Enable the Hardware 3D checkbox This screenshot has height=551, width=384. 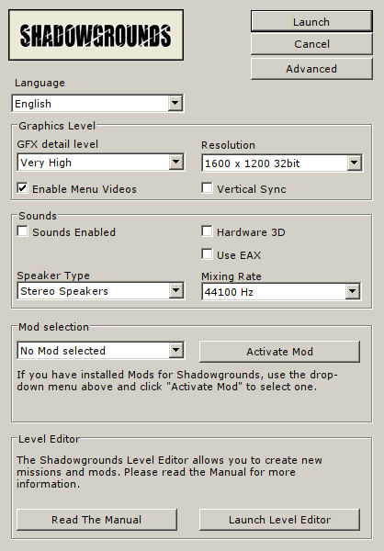(x=207, y=231)
